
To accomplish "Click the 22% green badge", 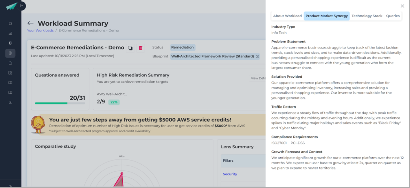I will [114, 102].
